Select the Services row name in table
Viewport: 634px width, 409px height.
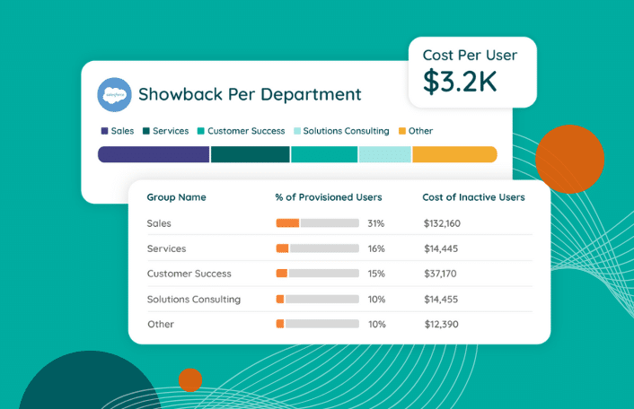coord(167,248)
